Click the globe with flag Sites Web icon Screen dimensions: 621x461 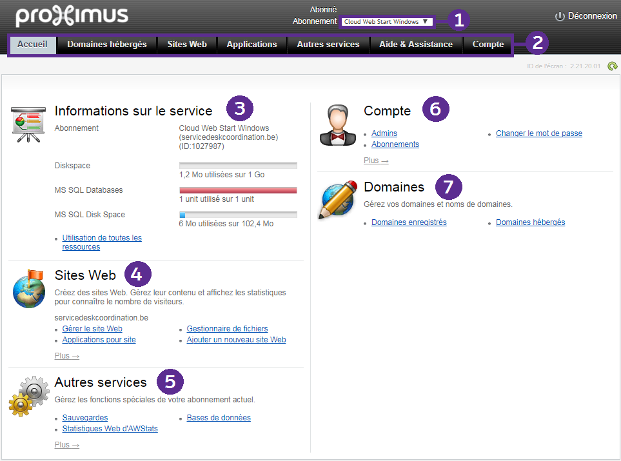click(x=29, y=288)
